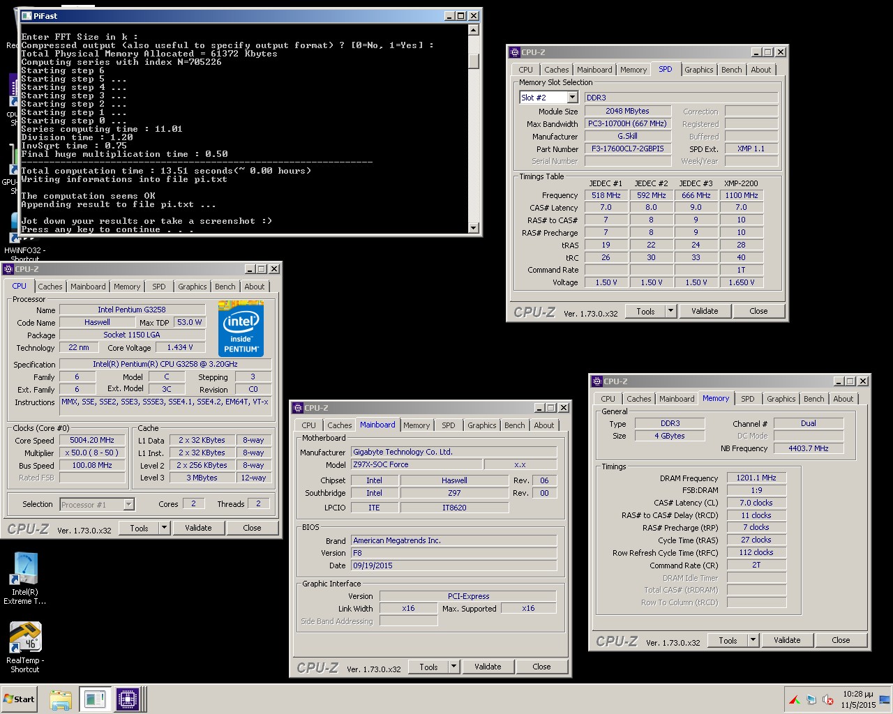Click the Tools button in the Mainboard window
893x714 pixels.
click(428, 667)
